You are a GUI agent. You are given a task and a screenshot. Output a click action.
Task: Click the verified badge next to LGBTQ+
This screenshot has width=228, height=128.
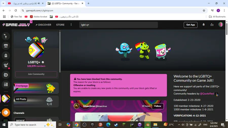pos(43,62)
